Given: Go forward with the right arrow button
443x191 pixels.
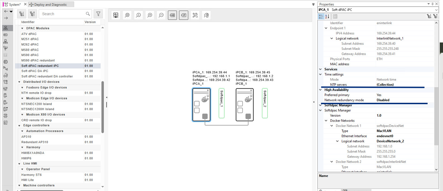Looking at the screenshot, I should (6, 18).
